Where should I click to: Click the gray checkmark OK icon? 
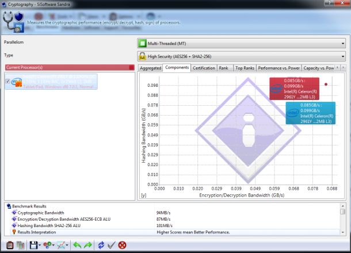pos(112,245)
